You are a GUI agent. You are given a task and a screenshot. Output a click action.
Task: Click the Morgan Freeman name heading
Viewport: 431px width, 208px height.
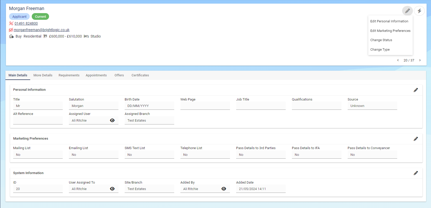27,8
